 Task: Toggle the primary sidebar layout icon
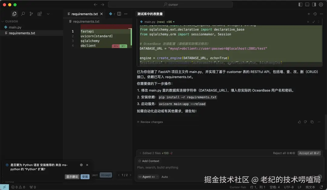pos(300,5)
